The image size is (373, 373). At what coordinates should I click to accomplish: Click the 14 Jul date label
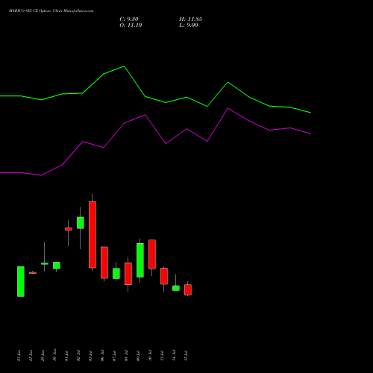pyautogui.click(x=175, y=355)
